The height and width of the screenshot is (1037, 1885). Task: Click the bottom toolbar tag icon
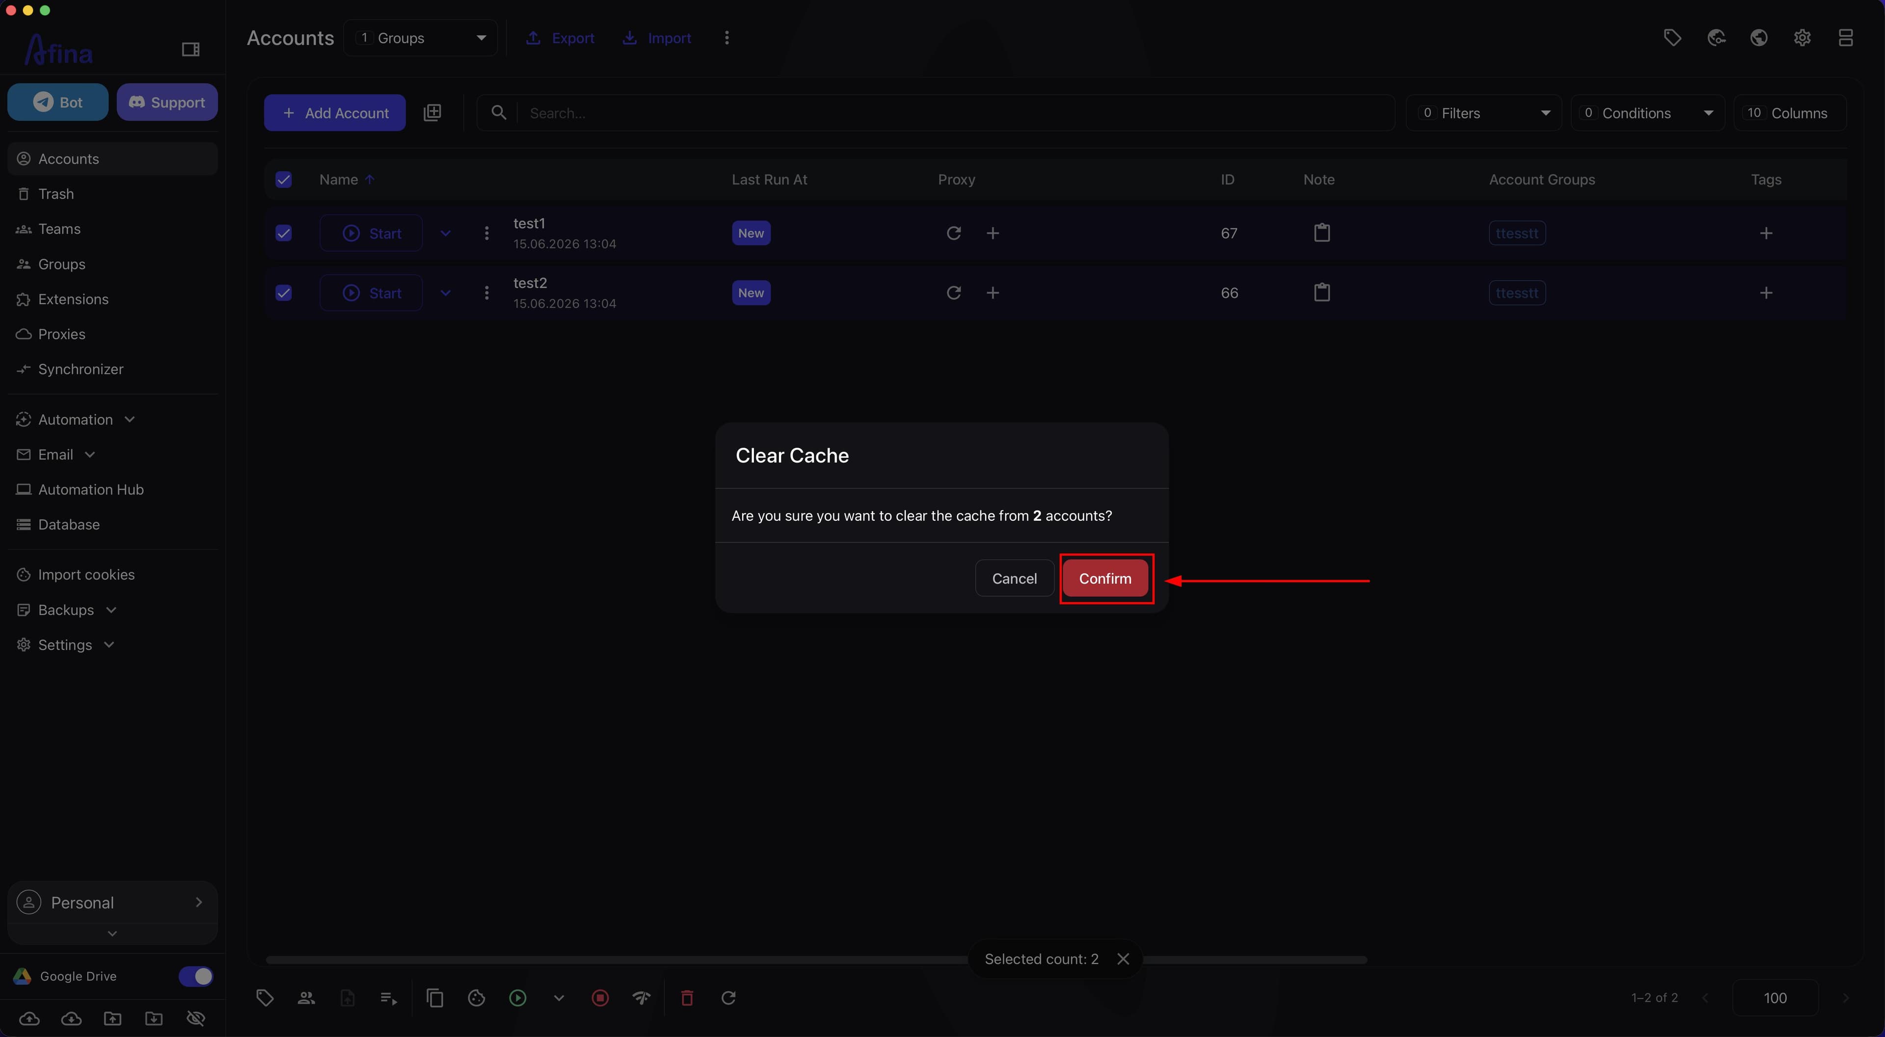pos(265,997)
